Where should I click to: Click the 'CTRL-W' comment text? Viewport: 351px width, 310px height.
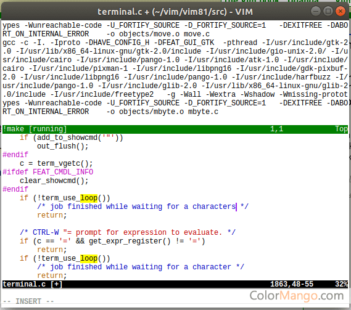tap(46, 232)
